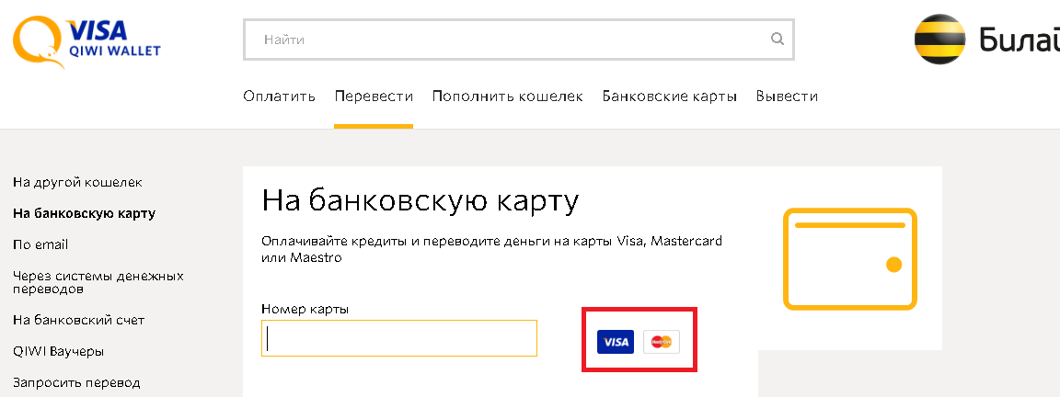Select На банковский счет sidebar link
Screen dimensions: 1060x397
click(x=78, y=320)
